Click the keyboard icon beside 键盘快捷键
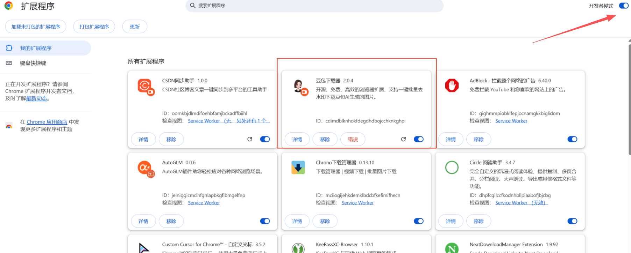 [9, 63]
